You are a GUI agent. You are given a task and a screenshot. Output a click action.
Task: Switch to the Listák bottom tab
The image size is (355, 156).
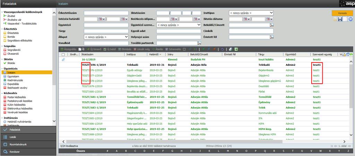click(28, 137)
